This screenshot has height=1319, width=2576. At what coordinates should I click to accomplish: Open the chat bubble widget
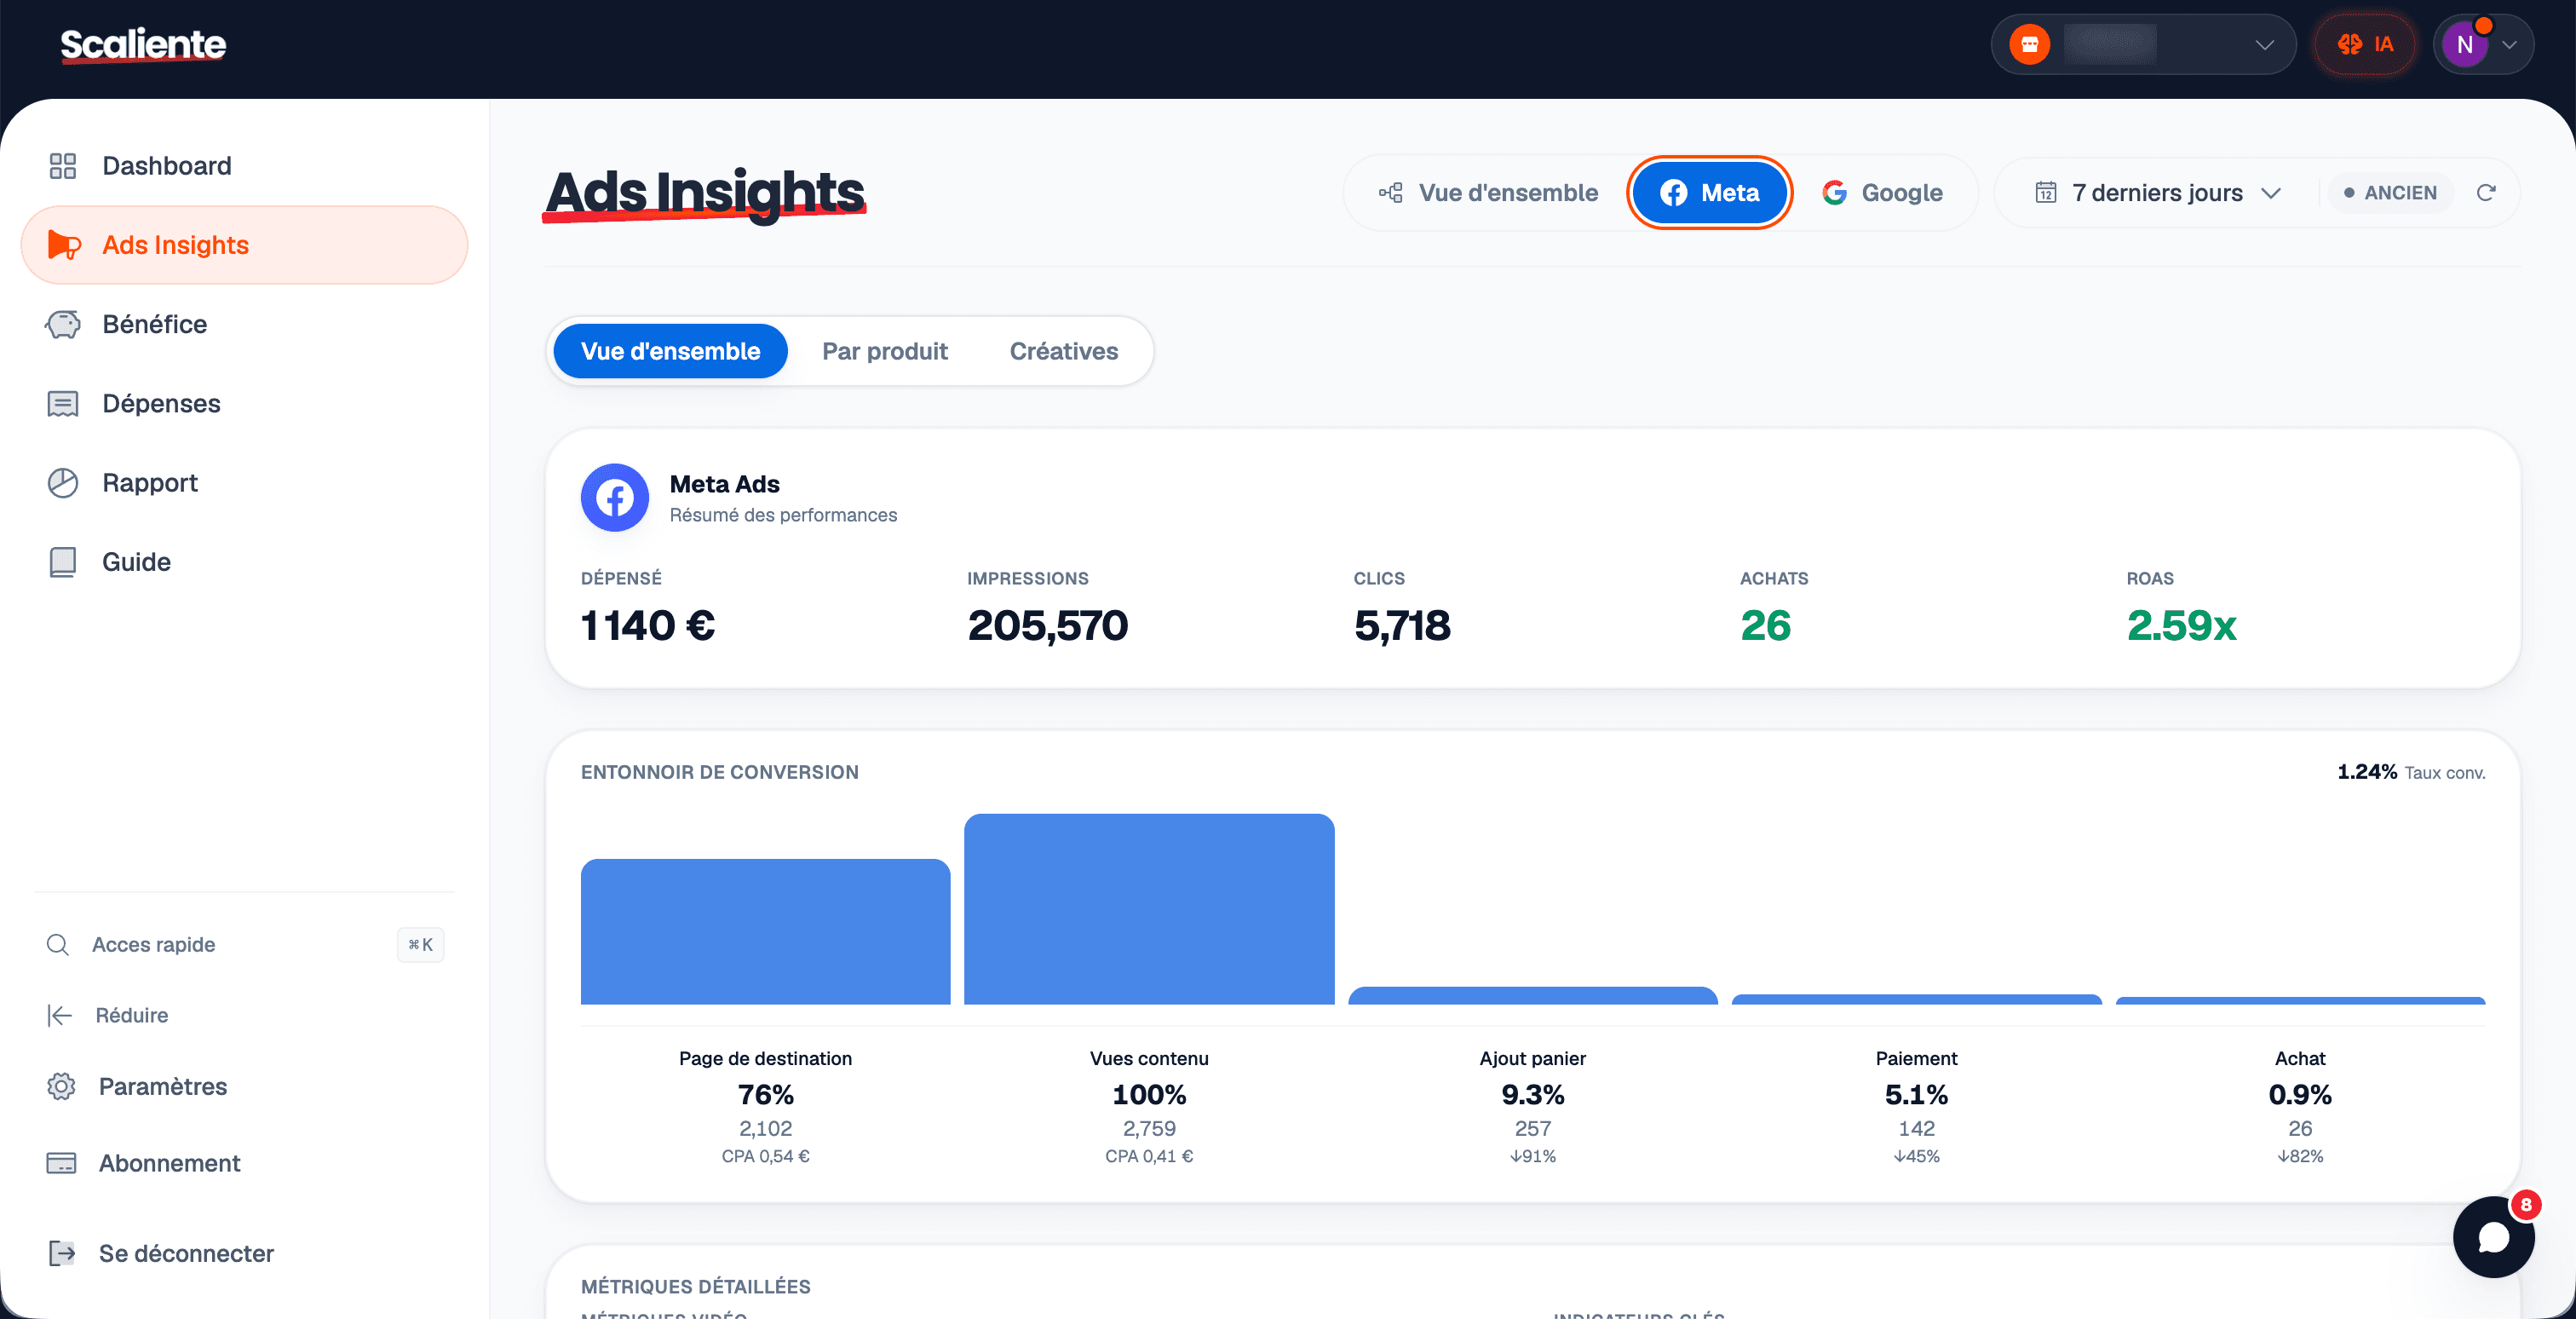2494,1237
